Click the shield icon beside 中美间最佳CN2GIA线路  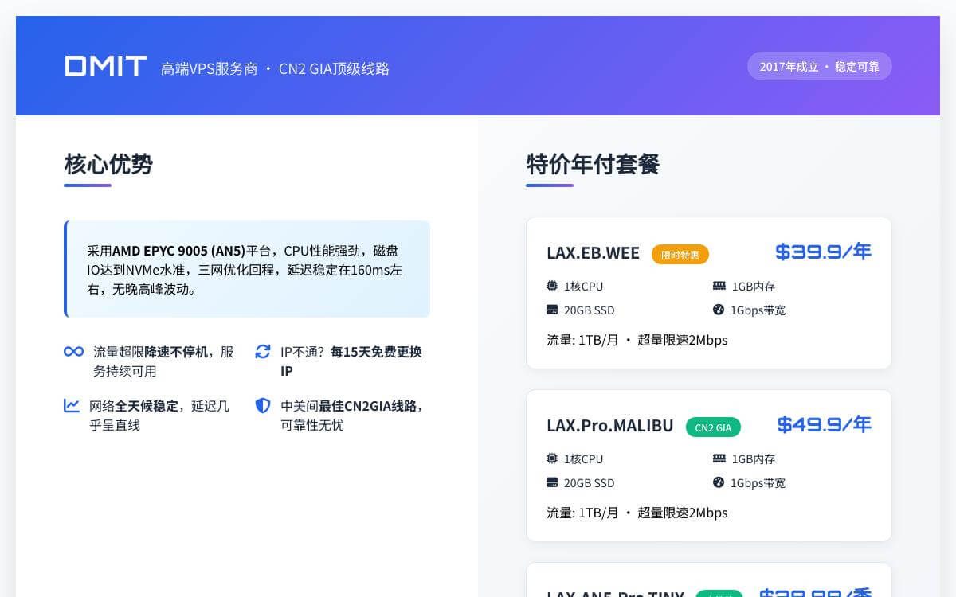click(x=263, y=406)
